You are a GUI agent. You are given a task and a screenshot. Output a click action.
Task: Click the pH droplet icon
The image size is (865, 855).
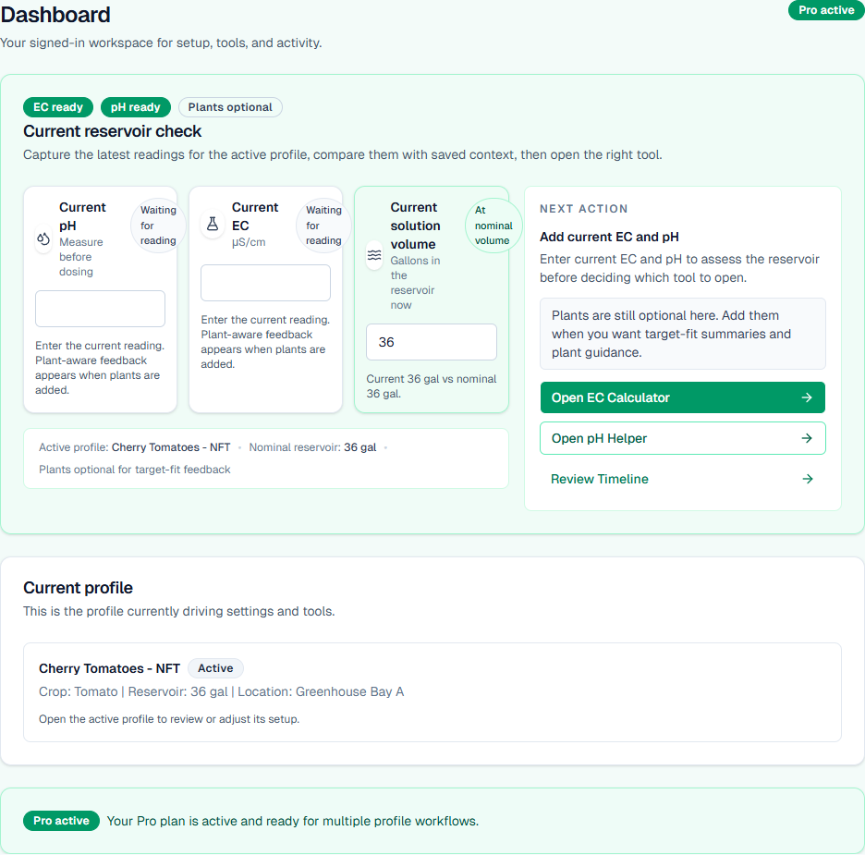tap(43, 238)
